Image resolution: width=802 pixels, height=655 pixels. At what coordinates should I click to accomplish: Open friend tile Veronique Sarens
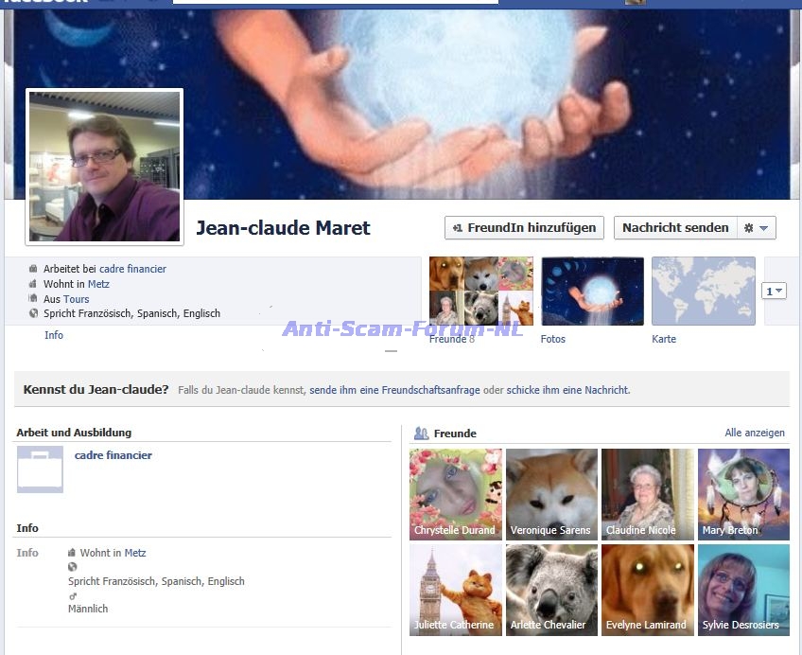(x=551, y=494)
